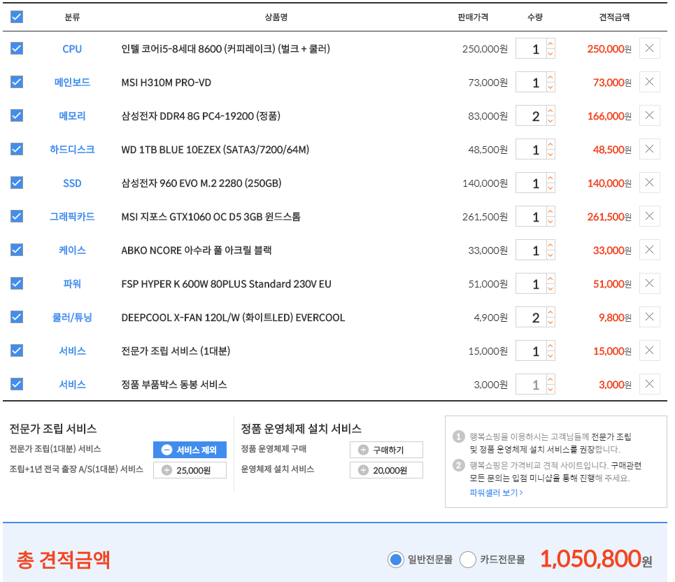Viewport: 675px width, 582px height.
Task: Increase the CPU quantity with up arrow
Action: click(550, 44)
